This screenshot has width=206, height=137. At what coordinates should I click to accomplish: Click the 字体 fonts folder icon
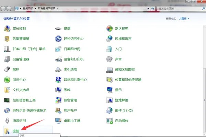pos(7,131)
